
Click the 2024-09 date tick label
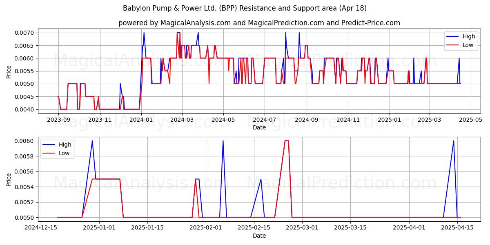pyautogui.click(x=306, y=120)
